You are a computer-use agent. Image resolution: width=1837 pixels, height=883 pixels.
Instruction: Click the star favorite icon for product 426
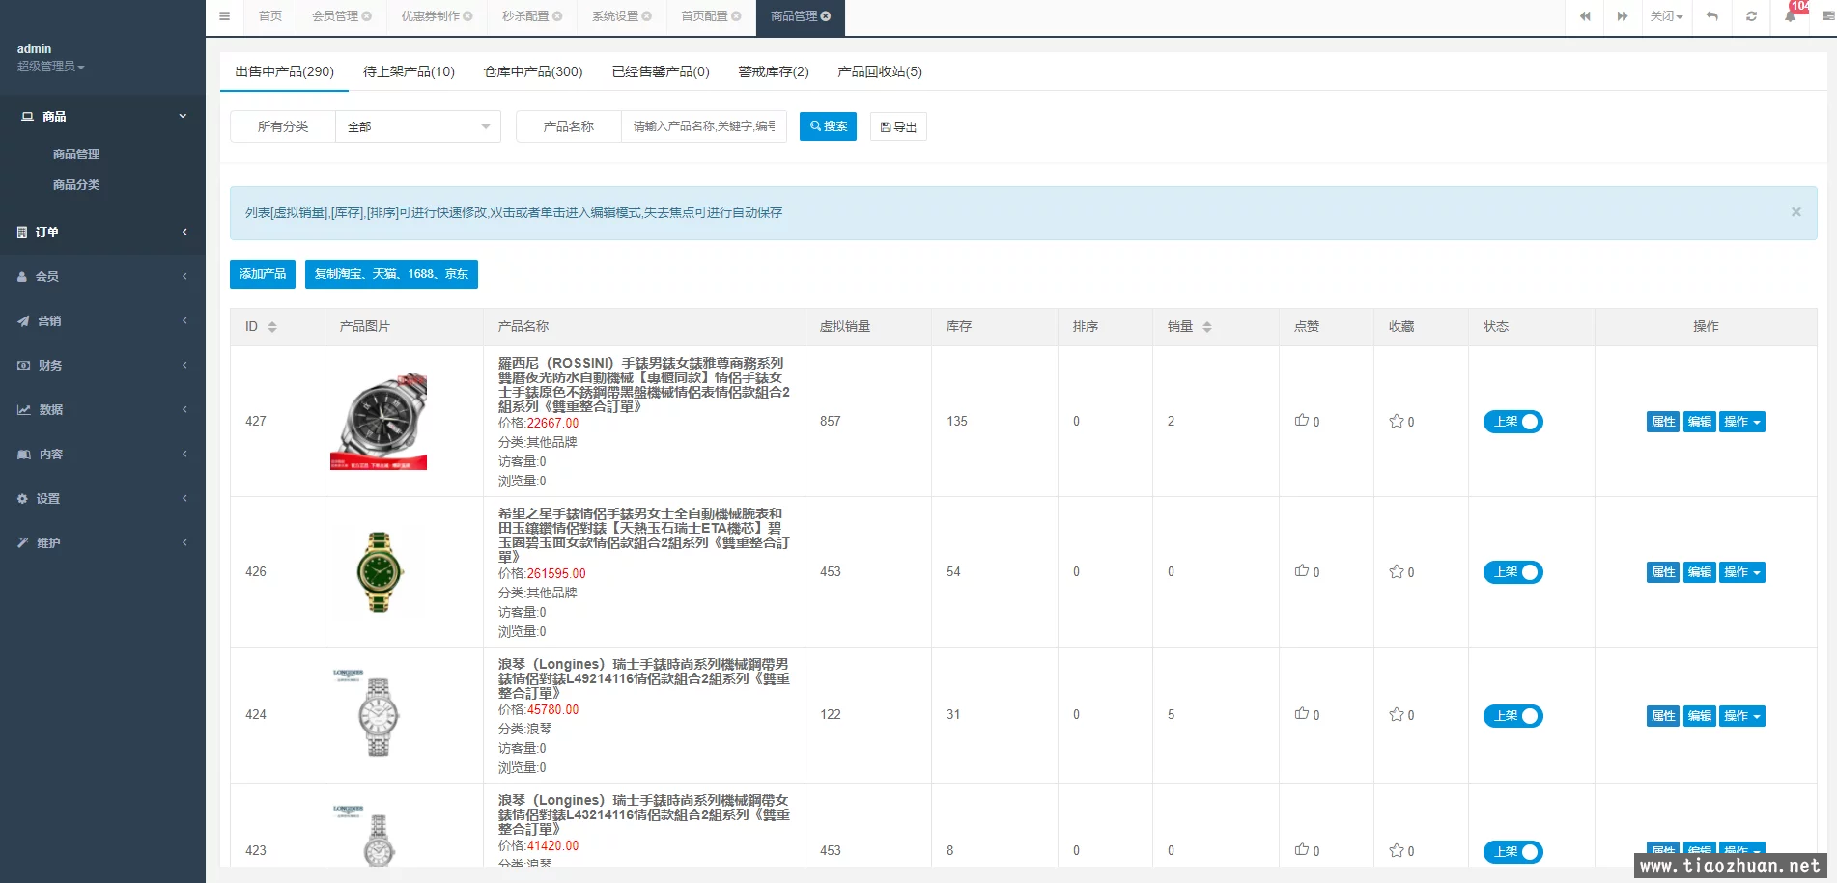(x=1397, y=571)
